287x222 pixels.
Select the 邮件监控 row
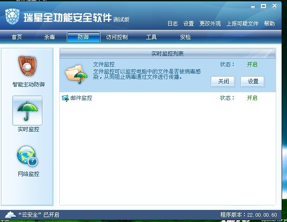coord(167,98)
